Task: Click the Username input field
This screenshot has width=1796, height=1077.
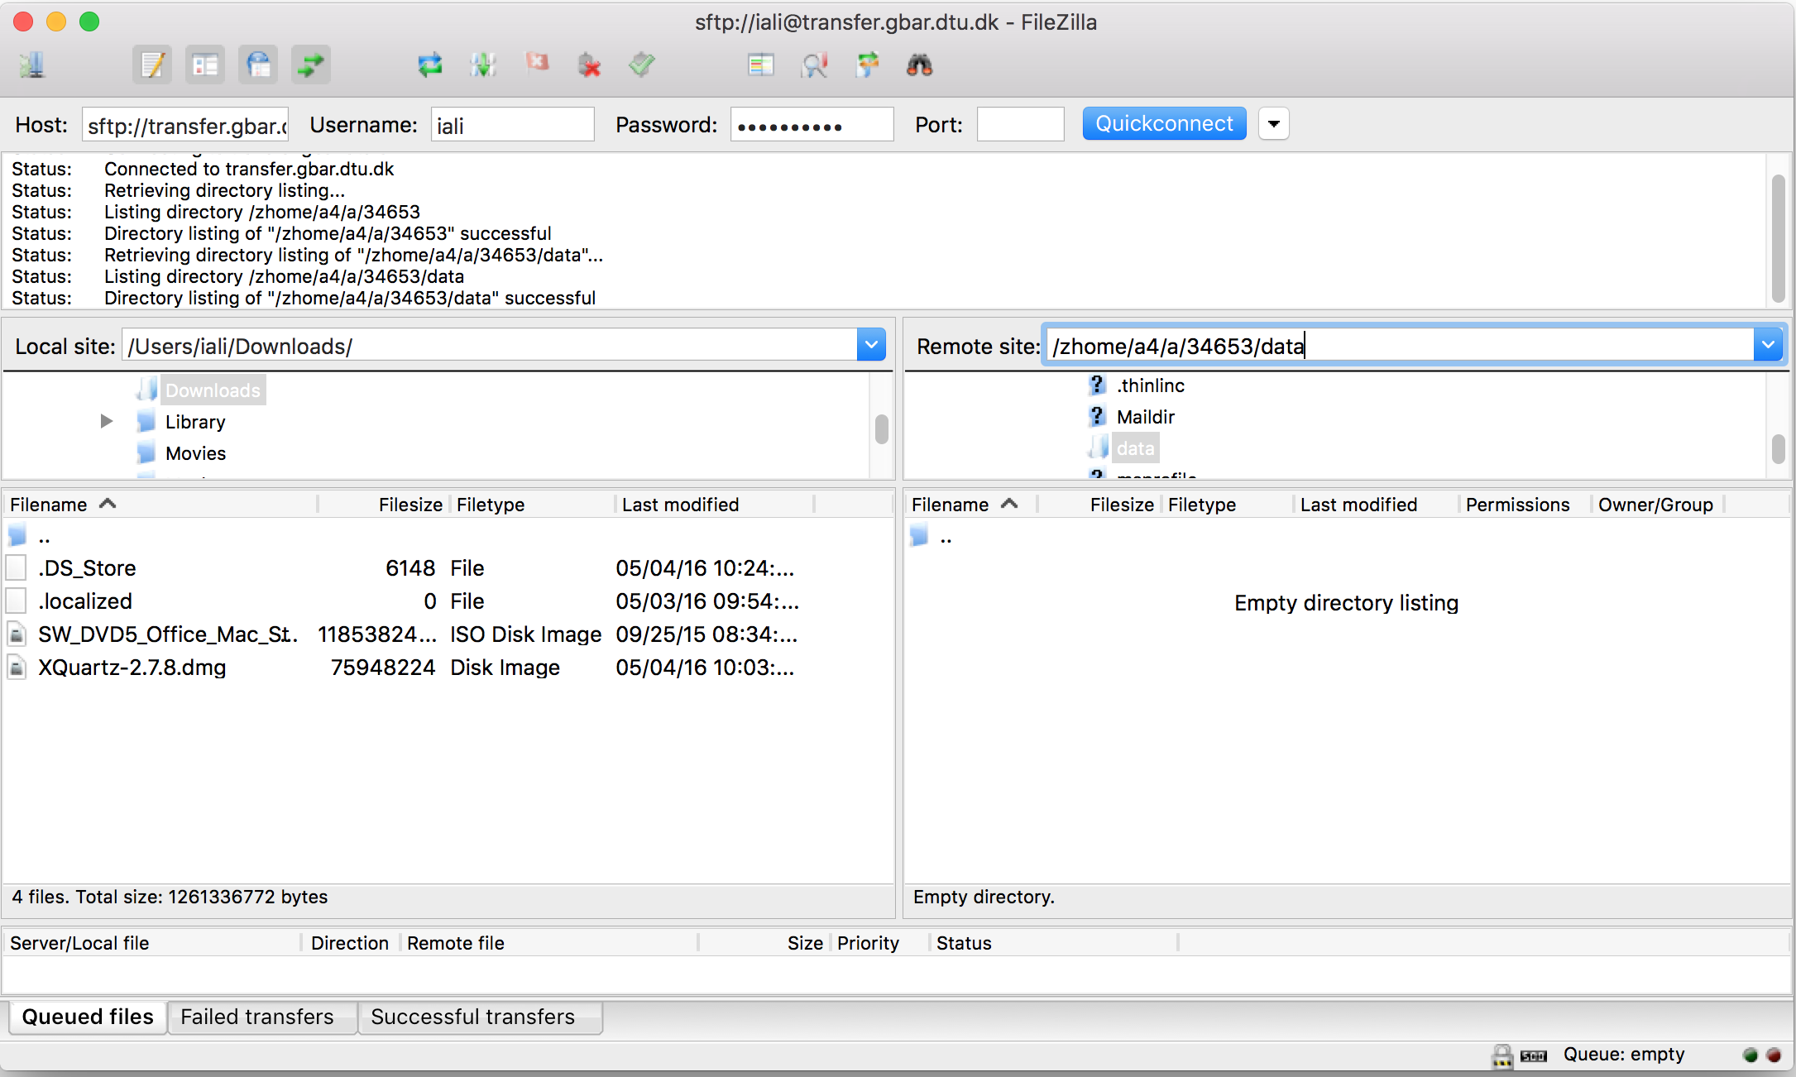Action: click(513, 125)
